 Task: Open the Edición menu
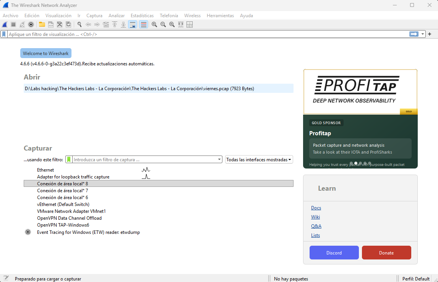point(32,16)
